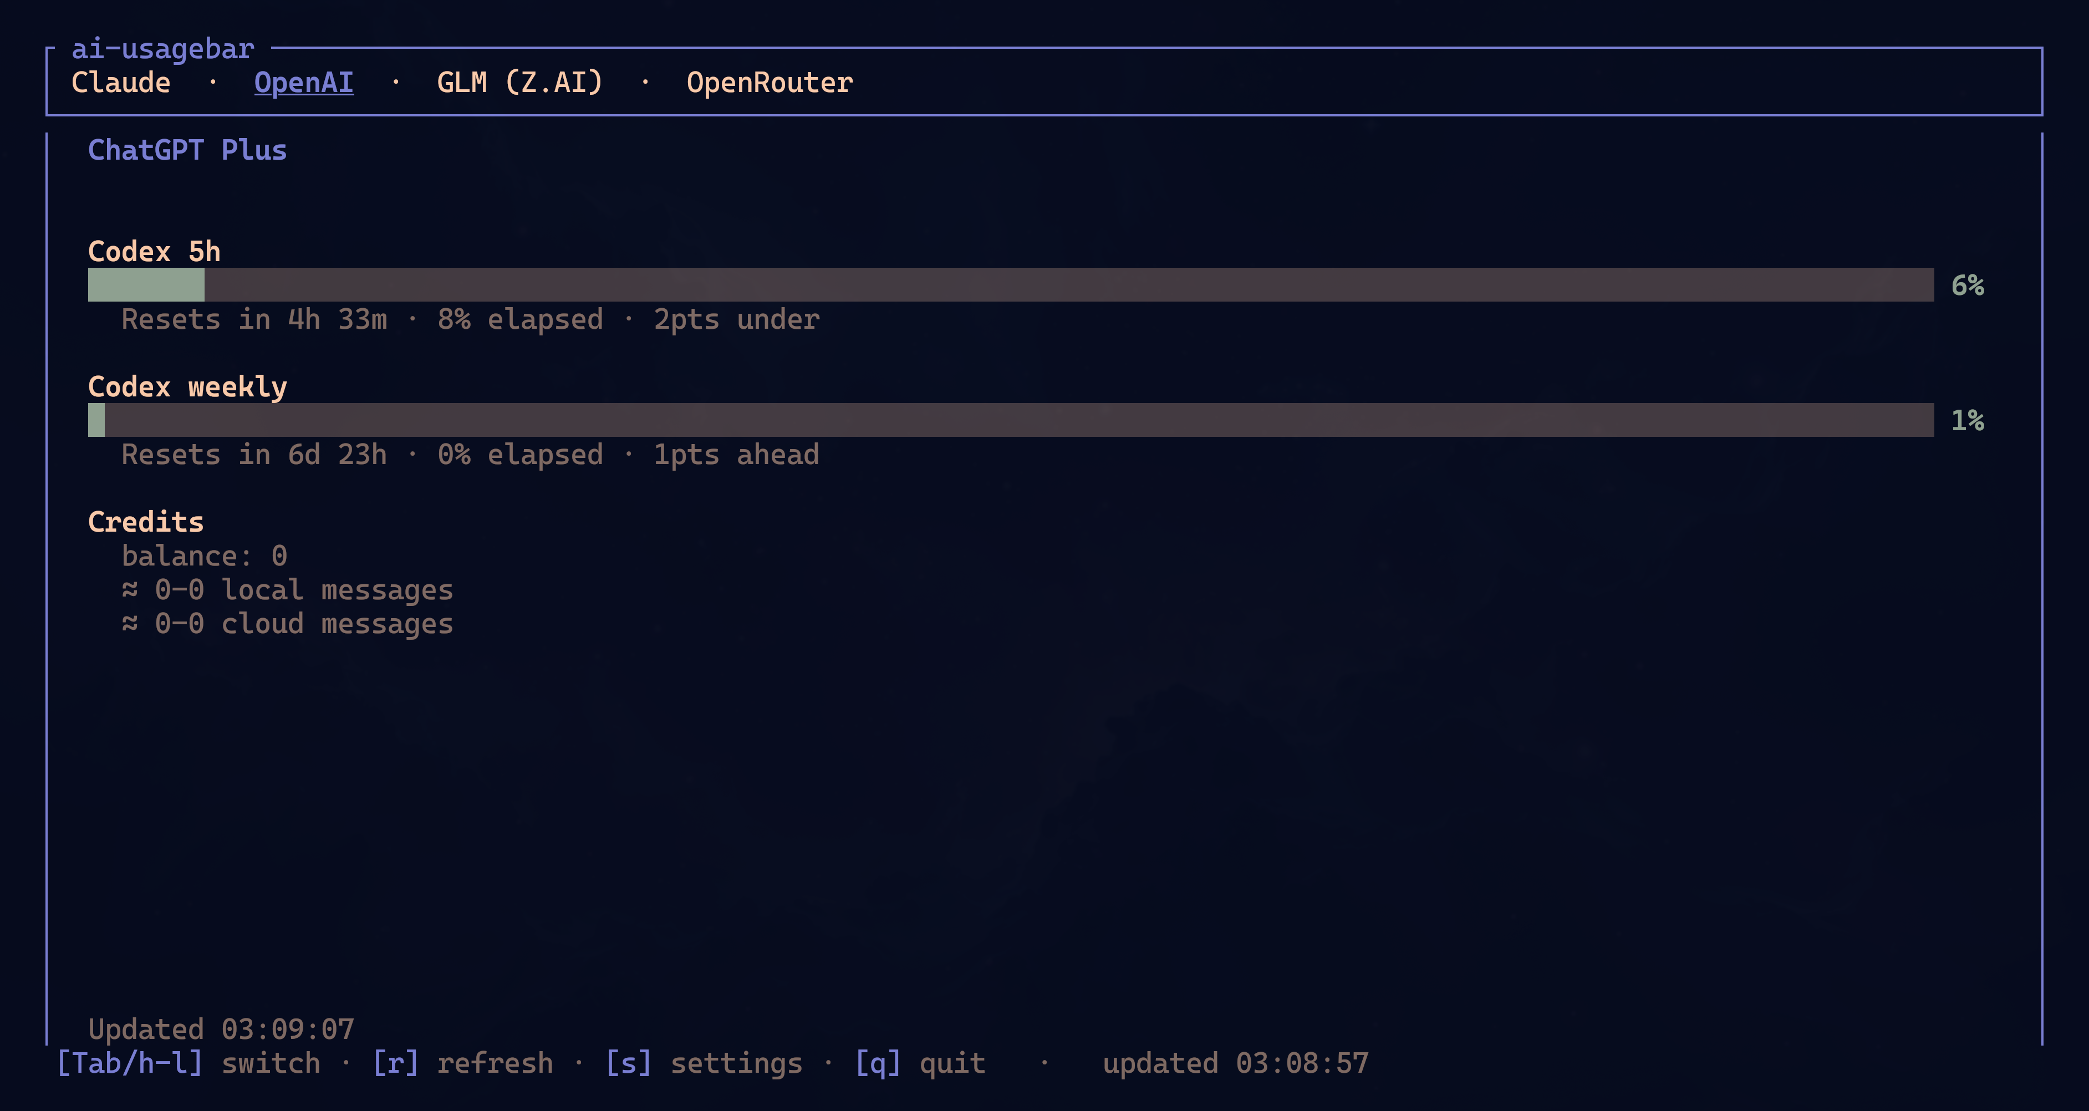Click the 6% usage value
2089x1111 pixels.
click(1968, 286)
